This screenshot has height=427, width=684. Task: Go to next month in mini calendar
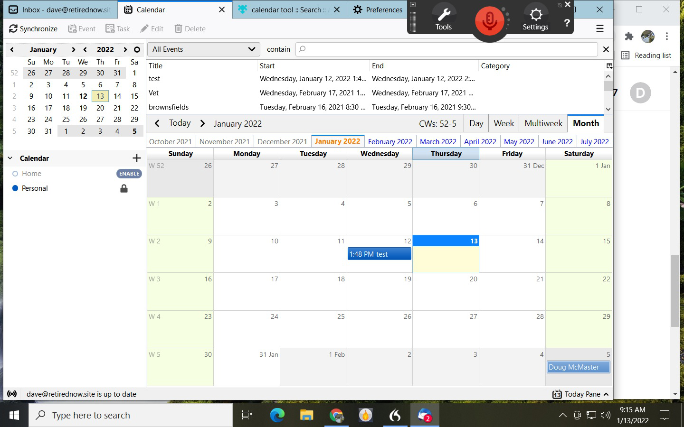point(73,49)
